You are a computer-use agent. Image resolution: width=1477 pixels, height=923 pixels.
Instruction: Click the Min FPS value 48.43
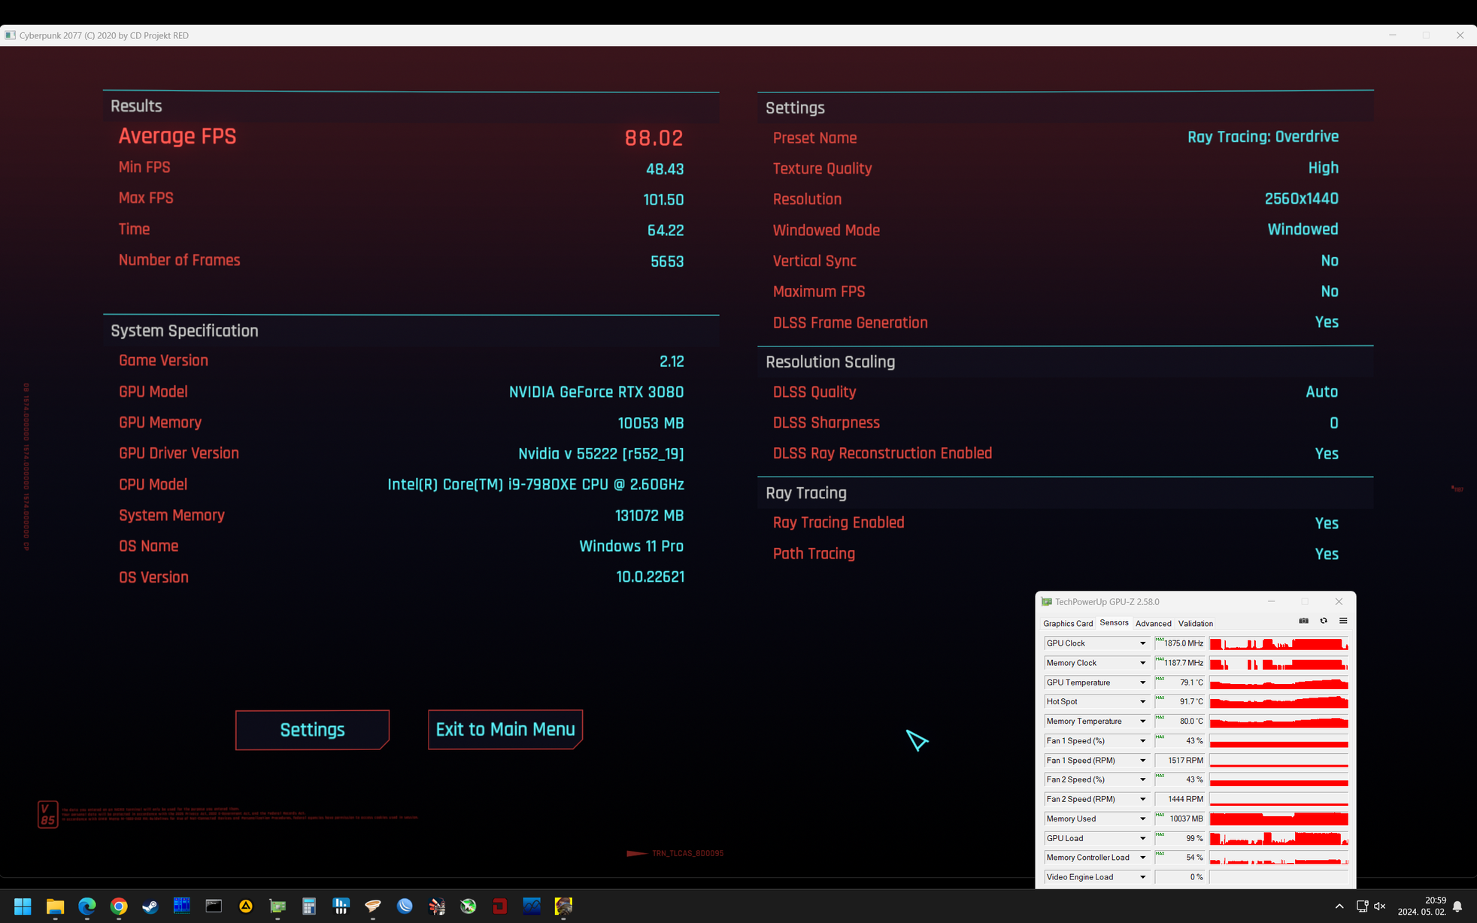tap(665, 169)
